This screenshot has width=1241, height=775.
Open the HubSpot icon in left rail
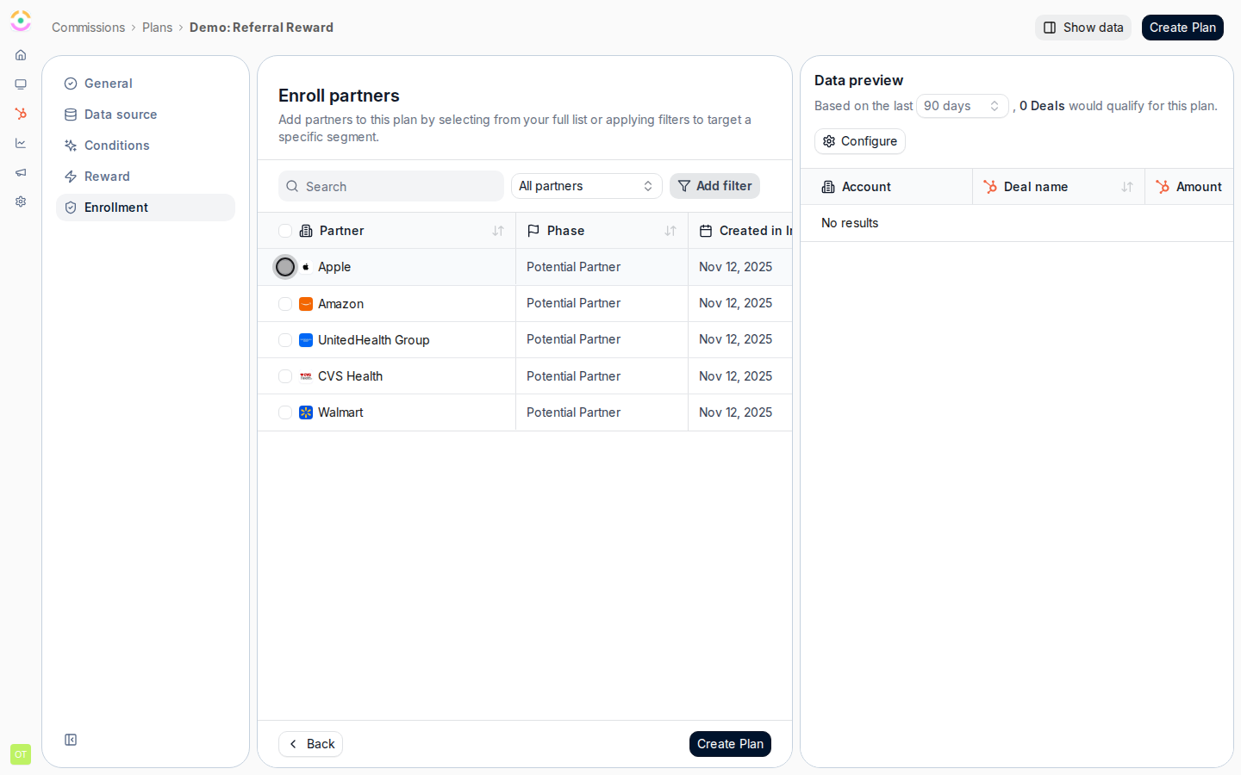tap(21, 114)
